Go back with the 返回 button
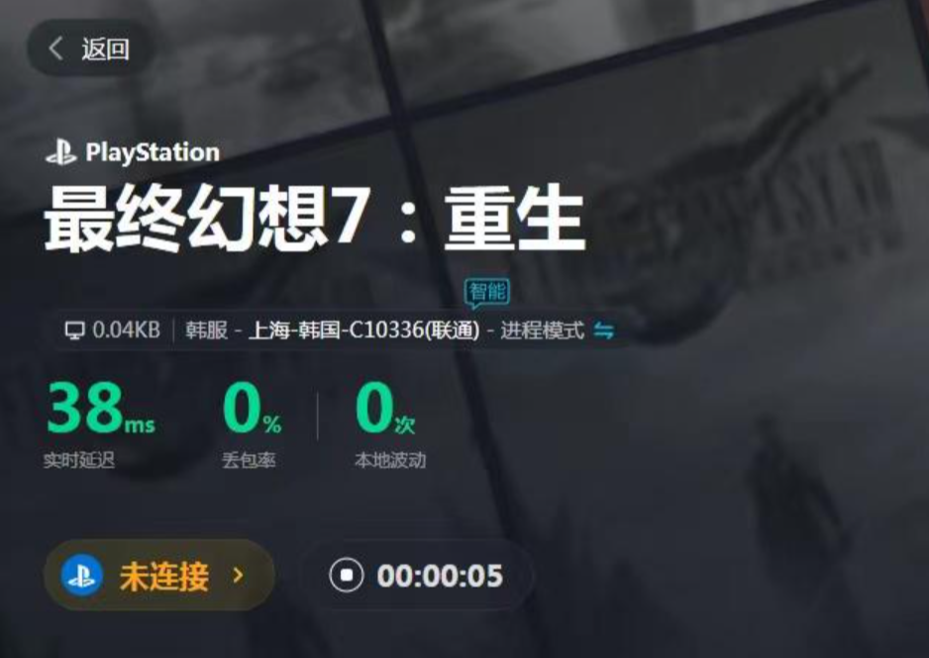 [x=89, y=47]
